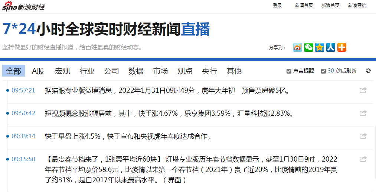Share the 09:50:42 news item
The height and width of the screenshot is (193, 376).
click(x=363, y=113)
